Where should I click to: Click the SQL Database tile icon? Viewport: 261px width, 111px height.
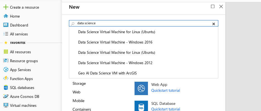point(141,106)
